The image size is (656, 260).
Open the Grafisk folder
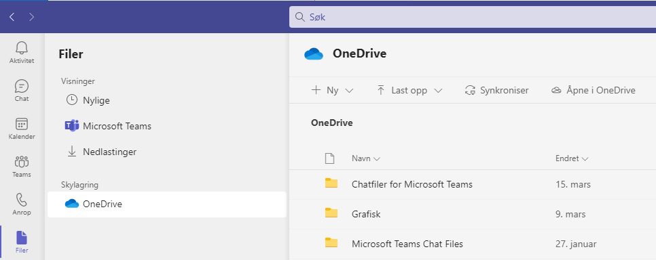[366, 214]
